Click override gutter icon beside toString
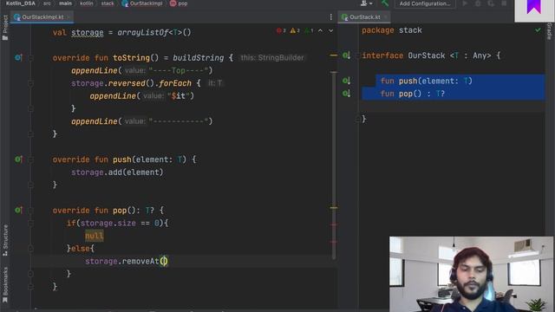Viewport: 555px width, 312px height. (x=18, y=58)
